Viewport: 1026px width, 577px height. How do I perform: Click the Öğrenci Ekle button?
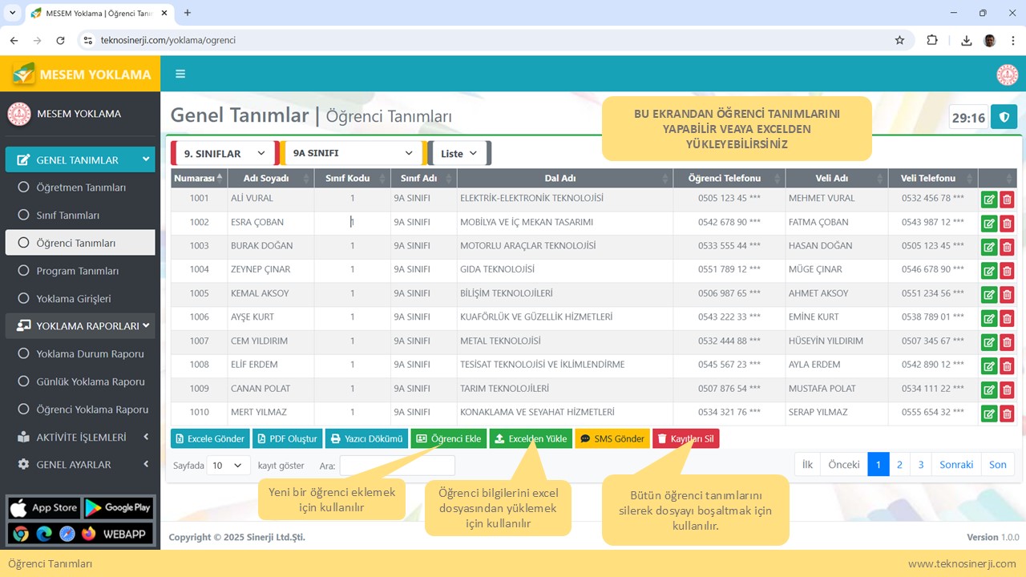pos(448,439)
